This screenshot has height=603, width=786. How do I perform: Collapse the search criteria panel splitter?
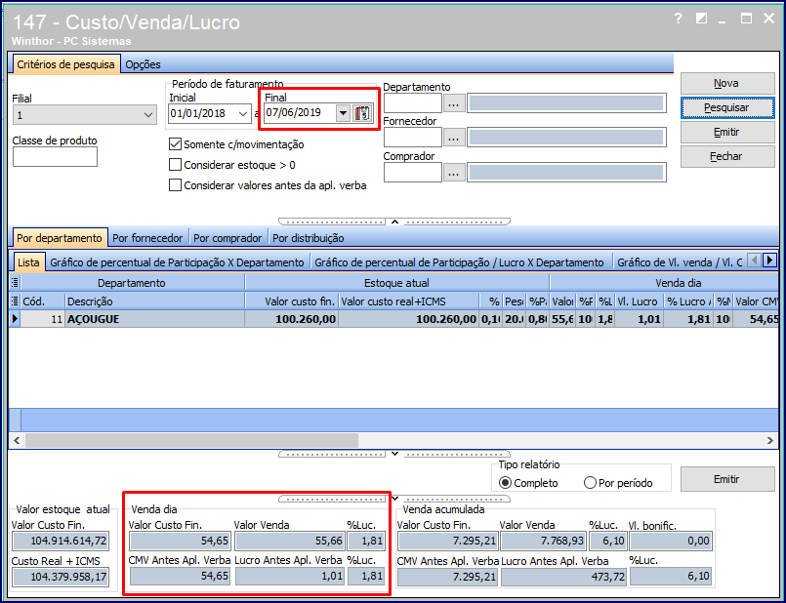[394, 221]
